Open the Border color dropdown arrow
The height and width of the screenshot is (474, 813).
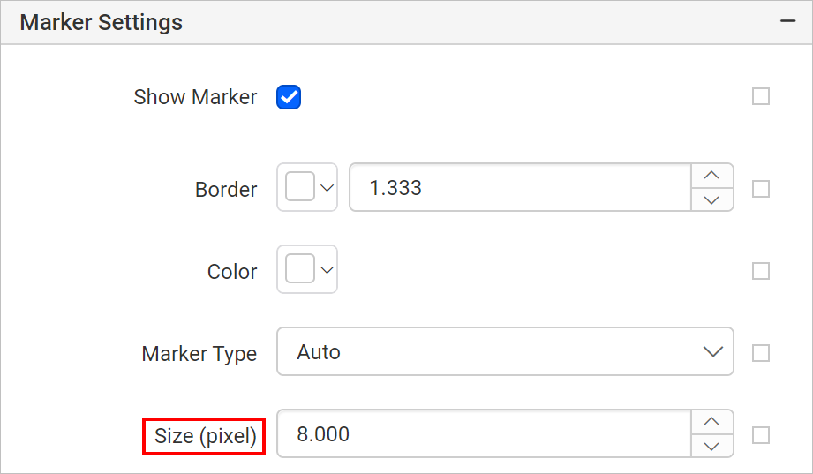327,188
